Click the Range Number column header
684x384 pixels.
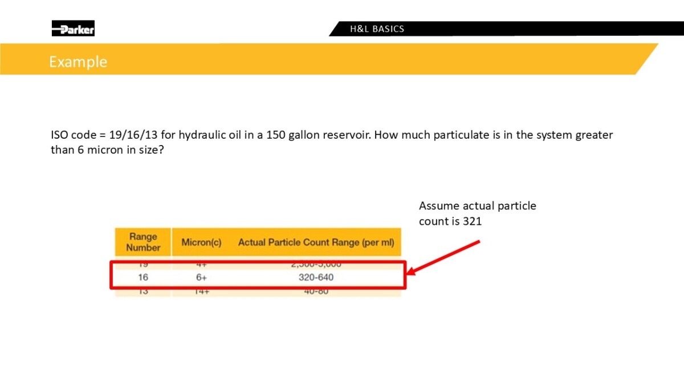143,242
